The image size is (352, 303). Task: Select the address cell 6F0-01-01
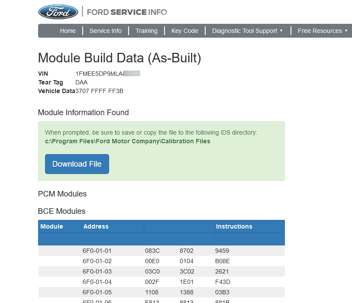pos(97,251)
